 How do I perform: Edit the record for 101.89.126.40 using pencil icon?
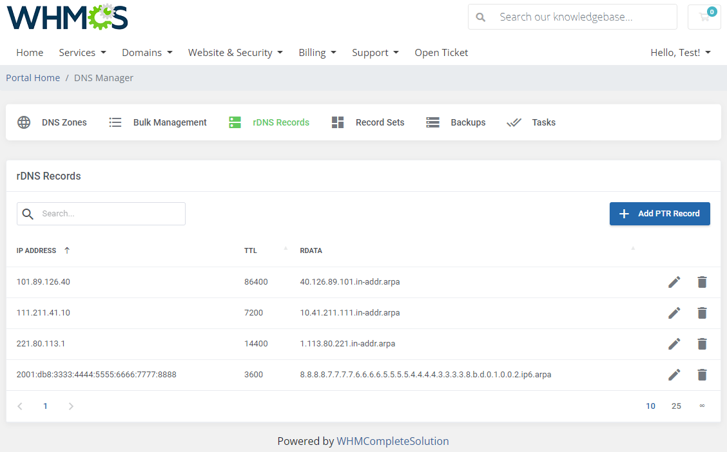(x=674, y=282)
